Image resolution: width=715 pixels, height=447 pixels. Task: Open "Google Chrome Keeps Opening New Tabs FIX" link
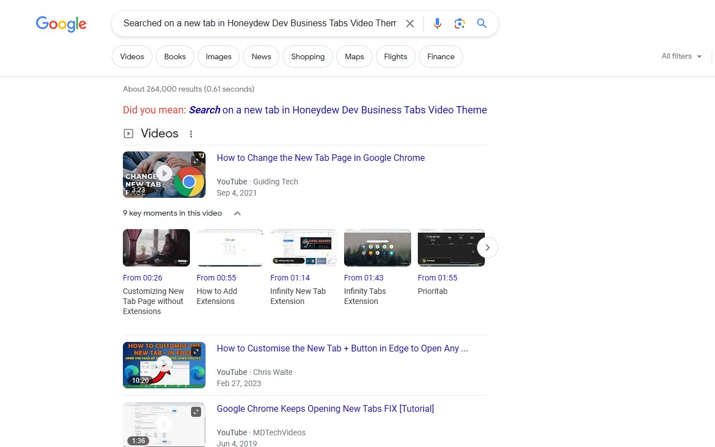[325, 409]
